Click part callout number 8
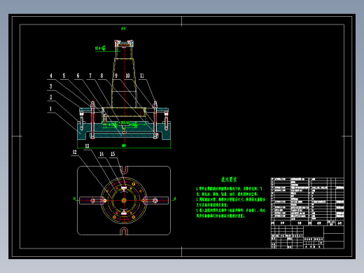The image size is (364, 273). click(x=101, y=76)
